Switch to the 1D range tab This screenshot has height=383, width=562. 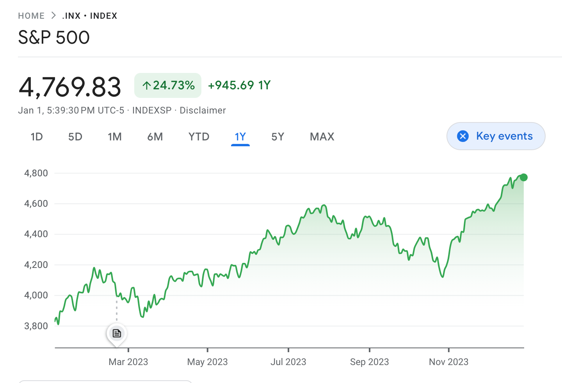(x=37, y=137)
